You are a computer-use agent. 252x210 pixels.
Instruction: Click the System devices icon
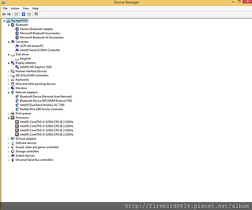tap(13, 155)
